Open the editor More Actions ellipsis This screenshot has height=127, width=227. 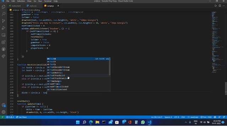click(x=224, y=6)
